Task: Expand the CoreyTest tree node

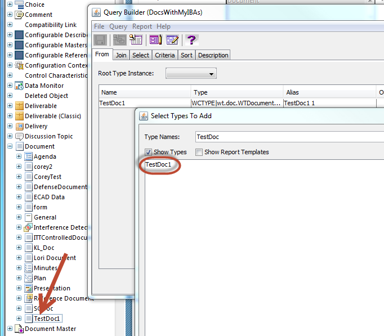Action: point(19,177)
